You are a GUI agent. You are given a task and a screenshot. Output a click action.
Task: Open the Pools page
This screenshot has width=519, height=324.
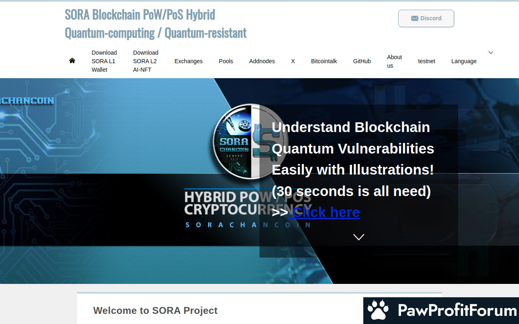tap(226, 61)
